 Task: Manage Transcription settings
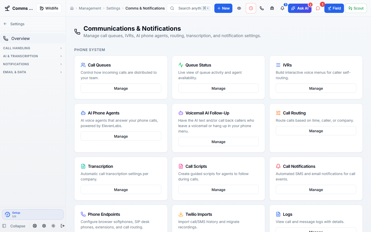click(x=121, y=189)
